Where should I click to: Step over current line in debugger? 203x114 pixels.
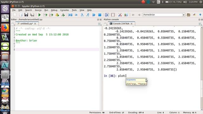[76, 15]
